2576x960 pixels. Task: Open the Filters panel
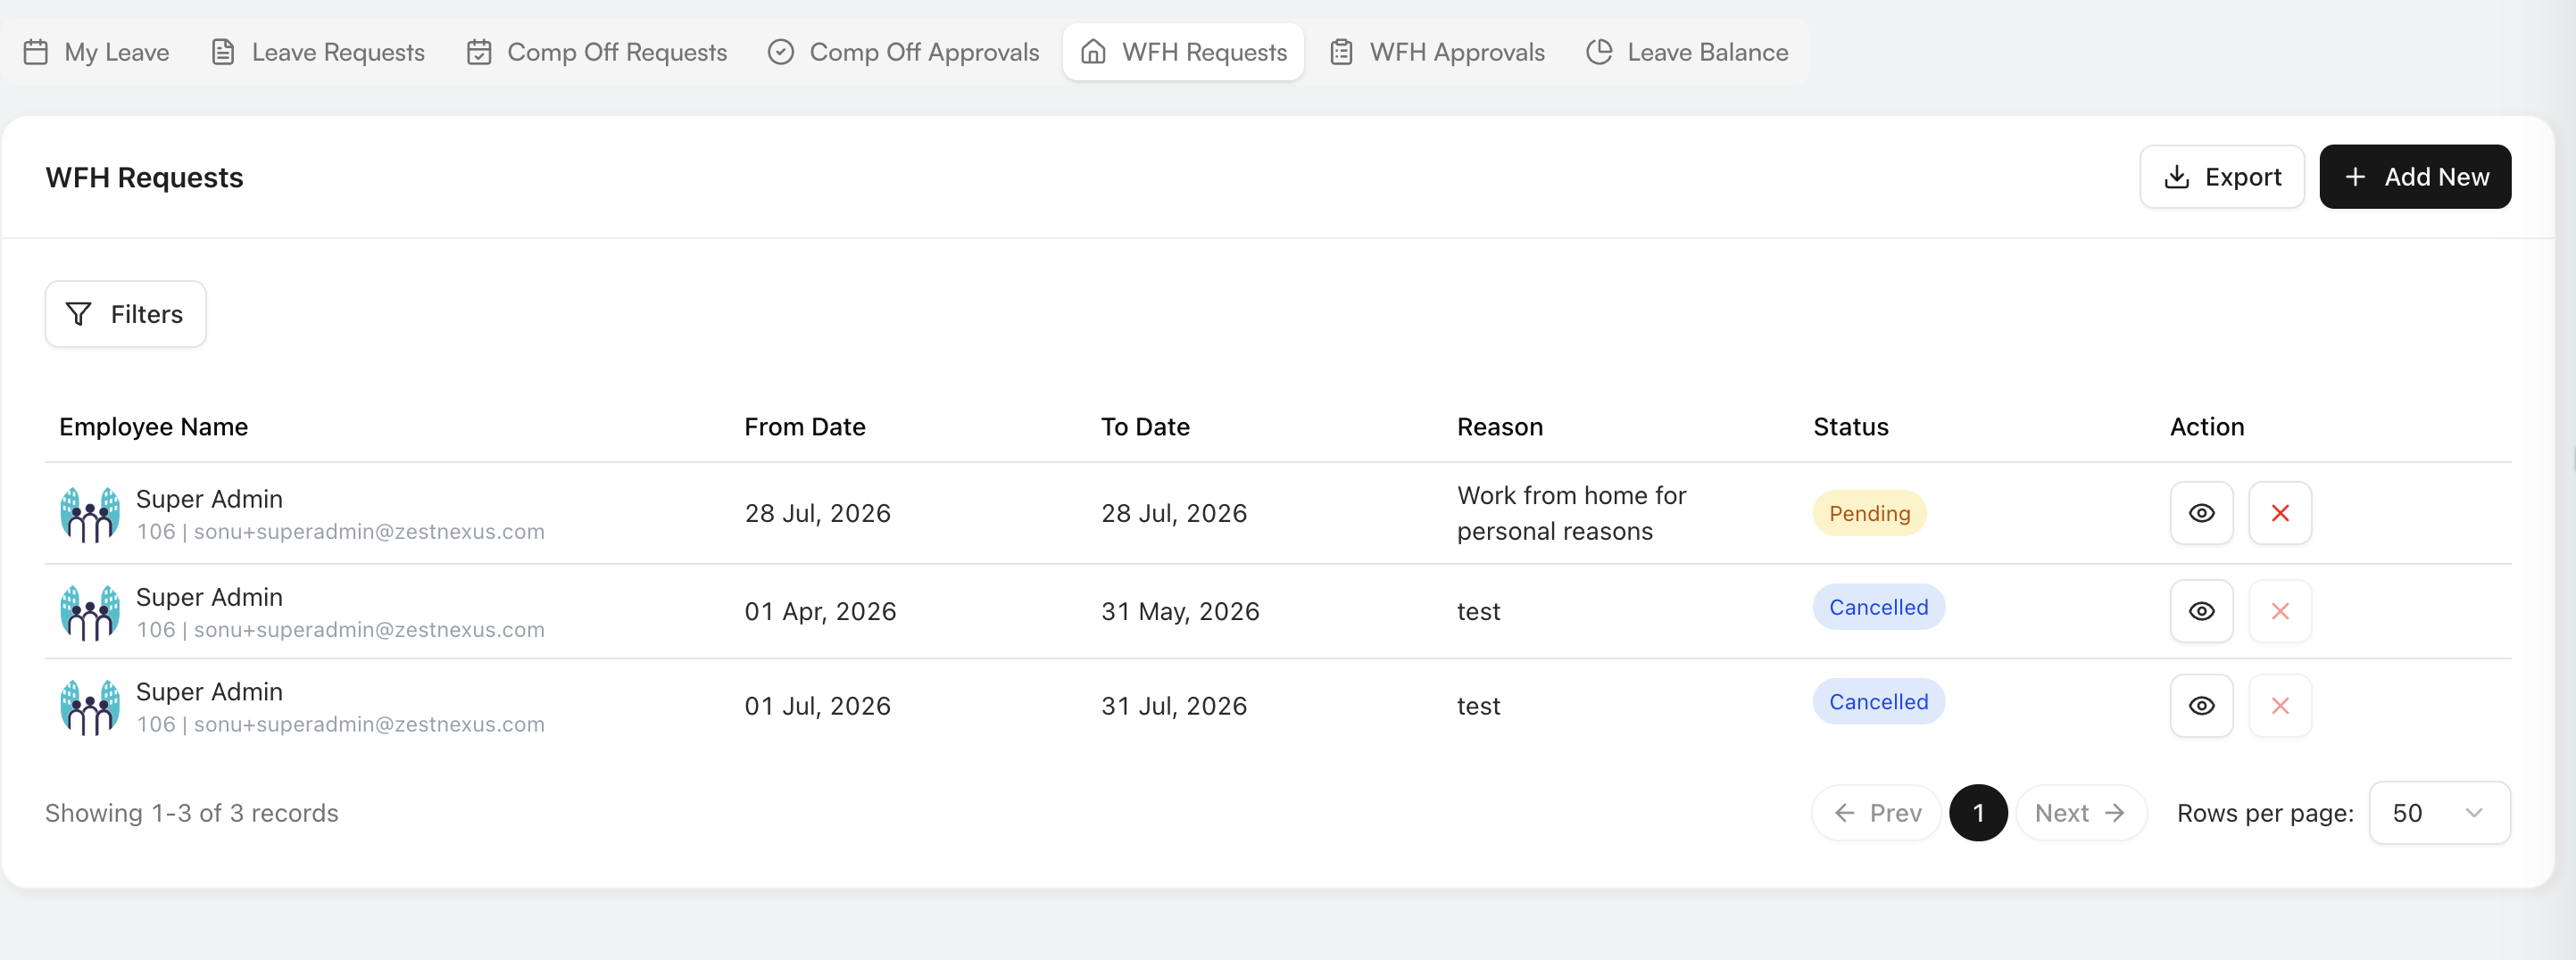coord(126,314)
